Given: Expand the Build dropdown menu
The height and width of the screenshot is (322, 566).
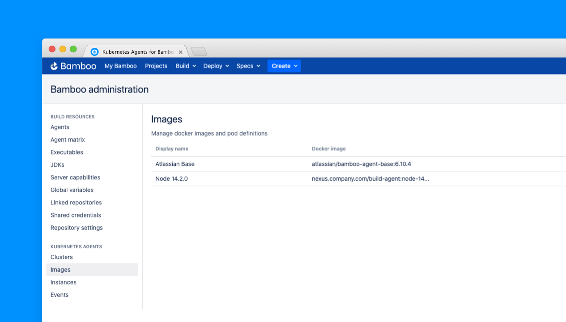Looking at the screenshot, I should point(186,66).
